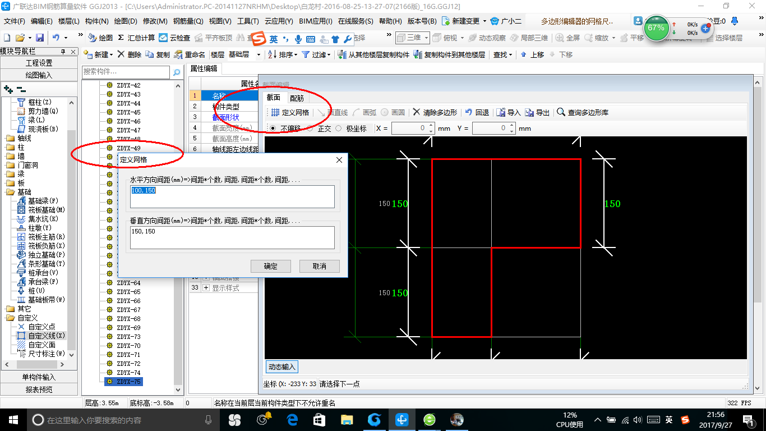Screen dimensions: 766x431
Task: Open 过滤 filter options
Action: coord(316,54)
